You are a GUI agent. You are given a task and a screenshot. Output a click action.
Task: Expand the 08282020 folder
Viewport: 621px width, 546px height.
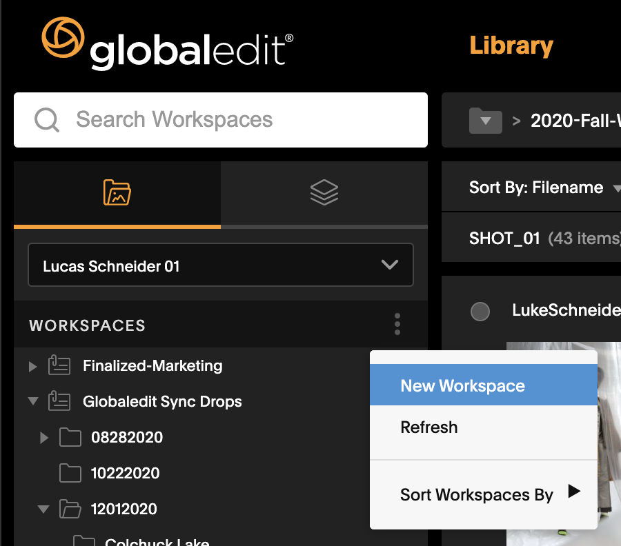tap(44, 438)
